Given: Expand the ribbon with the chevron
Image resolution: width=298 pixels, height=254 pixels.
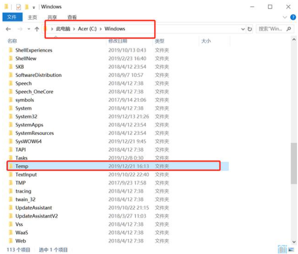Looking at the screenshot, I should [286, 17].
